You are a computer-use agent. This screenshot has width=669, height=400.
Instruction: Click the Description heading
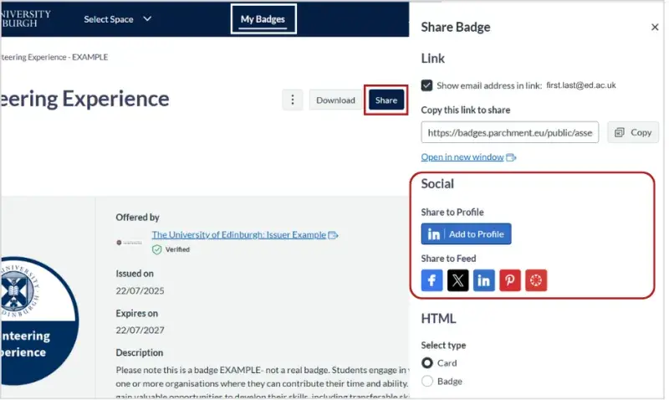tap(140, 354)
